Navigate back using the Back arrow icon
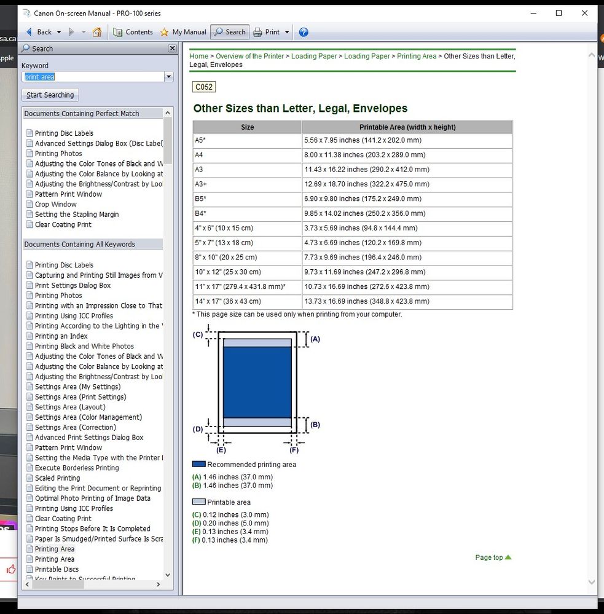Viewport: 604px width, 614px height. [x=31, y=32]
